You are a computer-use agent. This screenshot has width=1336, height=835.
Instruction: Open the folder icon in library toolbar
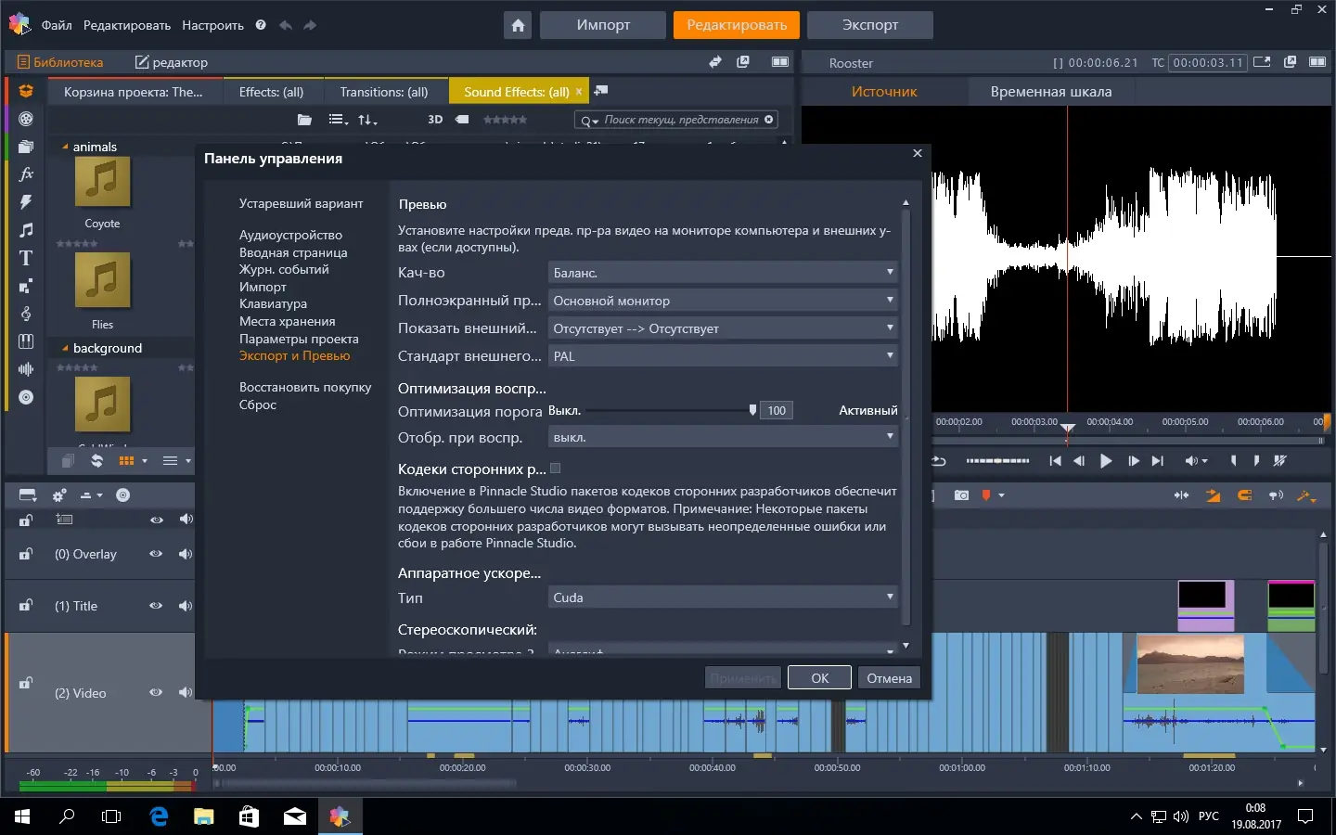coord(303,120)
